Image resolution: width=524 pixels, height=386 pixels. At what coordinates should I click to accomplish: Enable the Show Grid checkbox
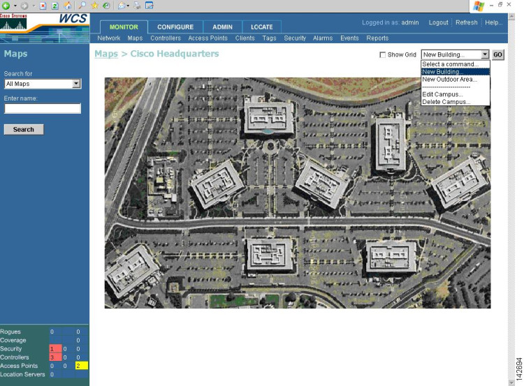(383, 54)
